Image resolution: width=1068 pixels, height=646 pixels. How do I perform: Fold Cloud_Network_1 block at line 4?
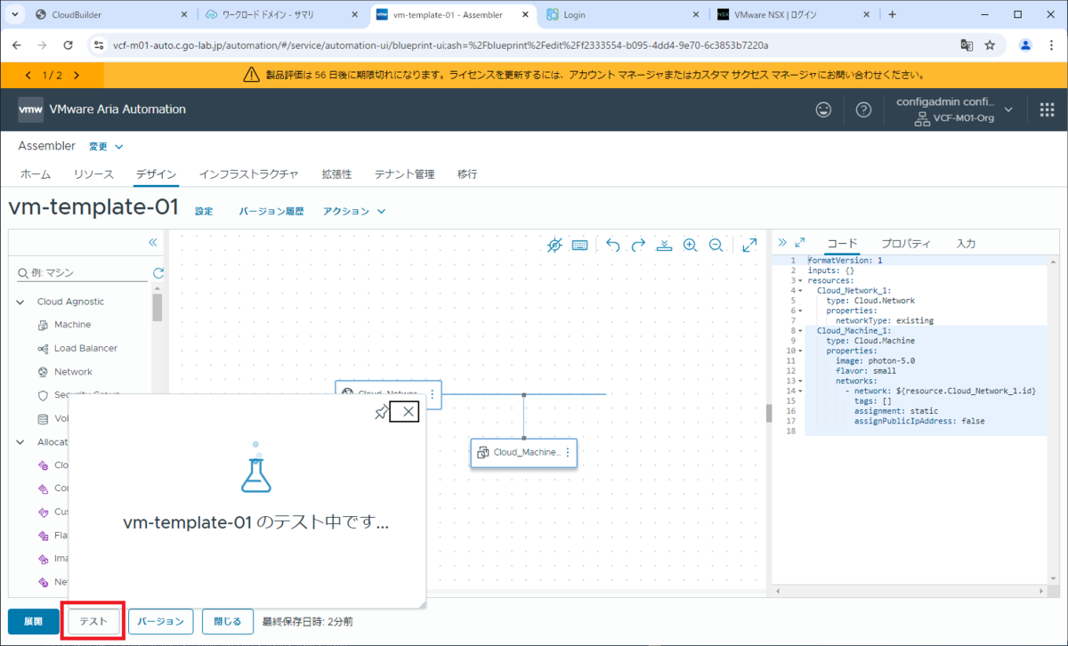800,290
